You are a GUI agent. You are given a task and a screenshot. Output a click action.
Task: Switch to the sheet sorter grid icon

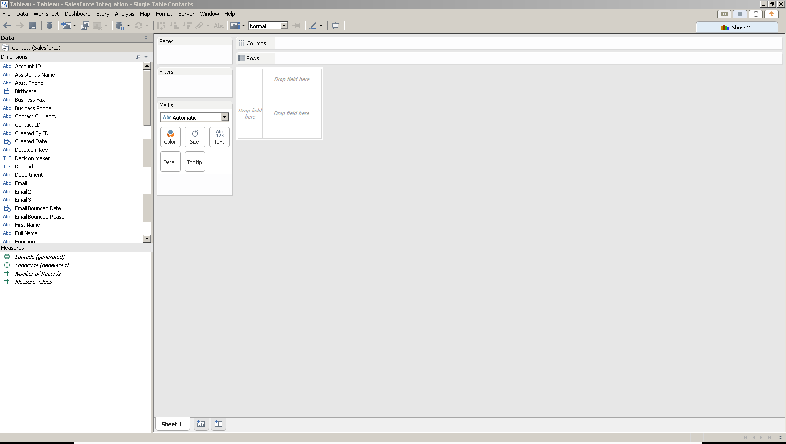click(740, 14)
